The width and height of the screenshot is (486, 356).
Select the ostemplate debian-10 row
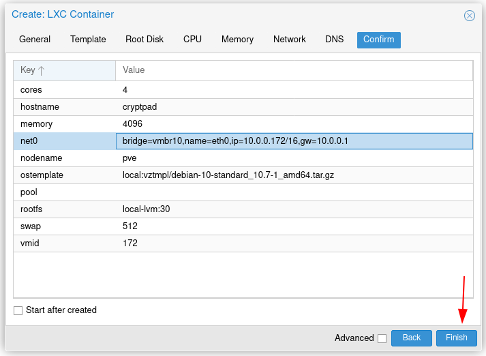click(x=243, y=175)
